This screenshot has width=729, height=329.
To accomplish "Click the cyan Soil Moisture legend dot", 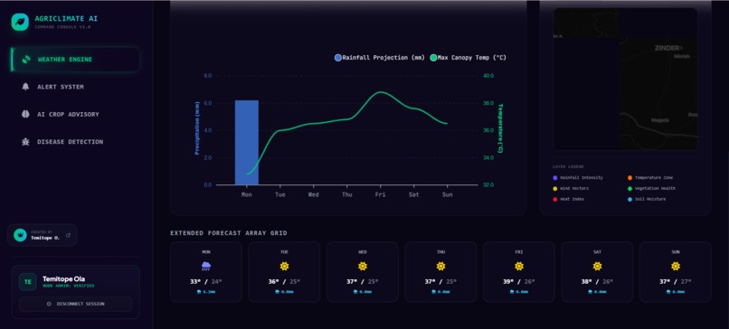I will (x=630, y=199).
